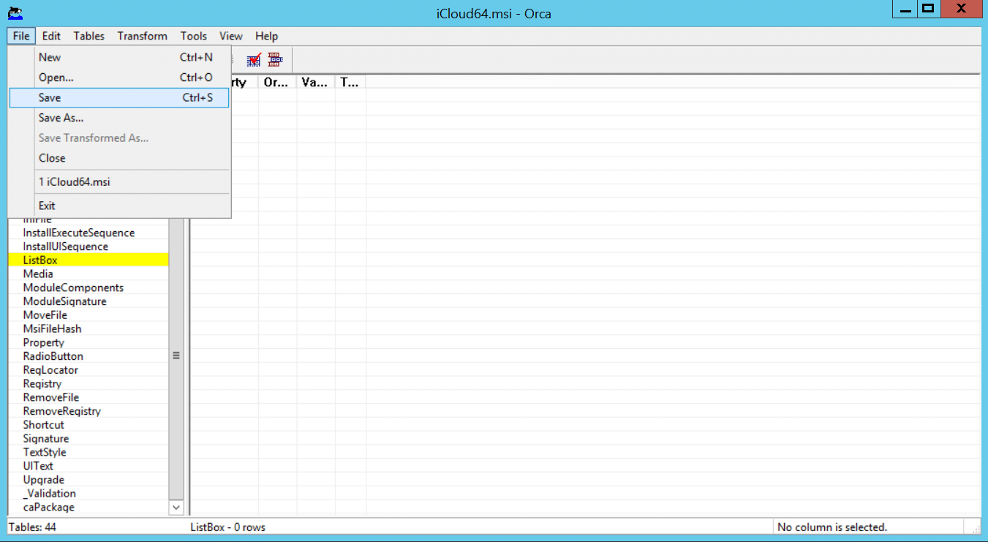The width and height of the screenshot is (988, 542).
Task: Click the Validate toolbar icon with red checkmark
Action: pyautogui.click(x=254, y=60)
